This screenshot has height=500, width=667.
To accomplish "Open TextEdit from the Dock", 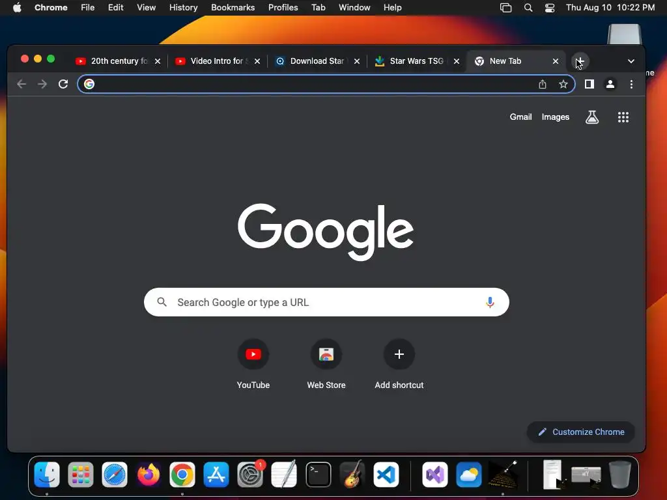I will (x=284, y=475).
